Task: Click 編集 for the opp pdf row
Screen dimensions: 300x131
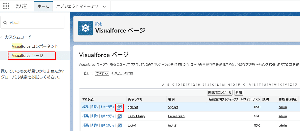Action: [x=86, y=107]
